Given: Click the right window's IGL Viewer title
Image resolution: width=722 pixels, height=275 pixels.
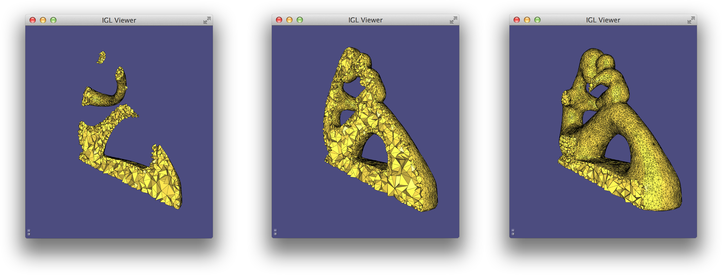Looking at the screenshot, I should (603, 20).
